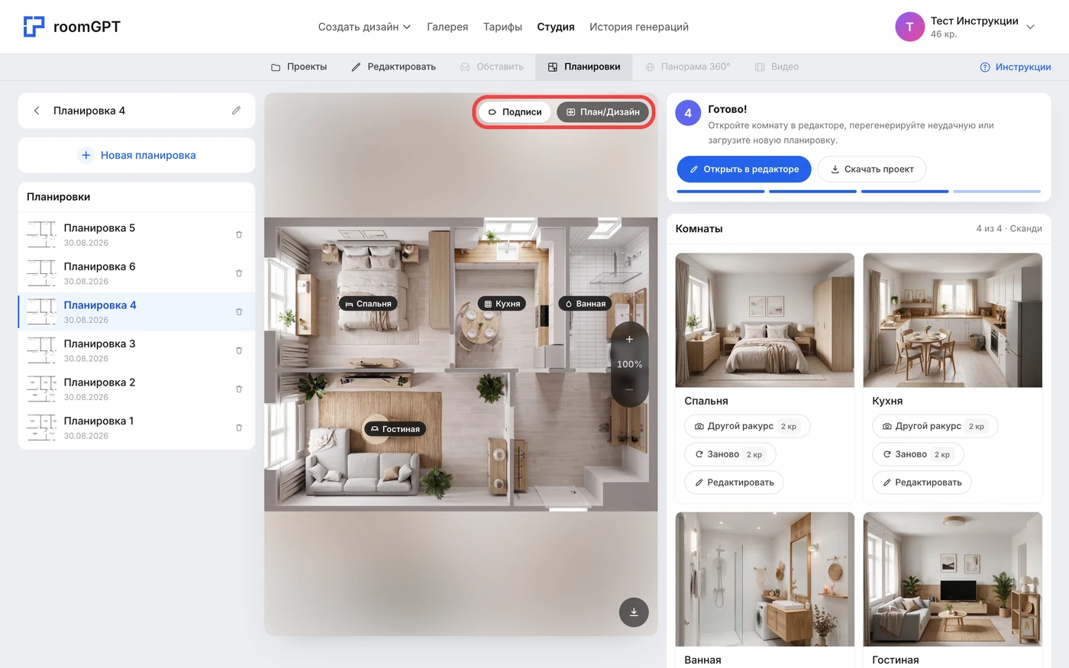
Task: Go to История генераций in the top menu
Action: click(x=639, y=27)
